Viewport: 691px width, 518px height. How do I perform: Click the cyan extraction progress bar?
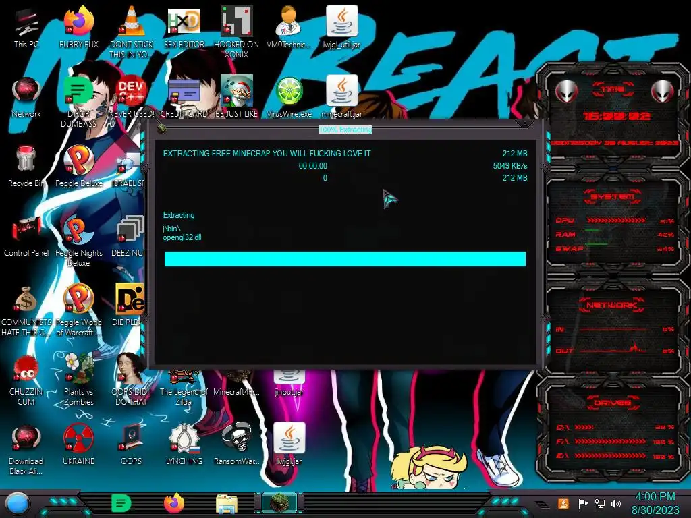[x=345, y=259]
